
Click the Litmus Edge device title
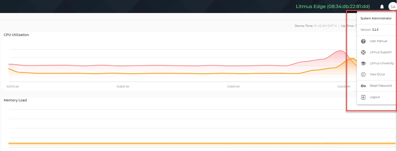333,6
